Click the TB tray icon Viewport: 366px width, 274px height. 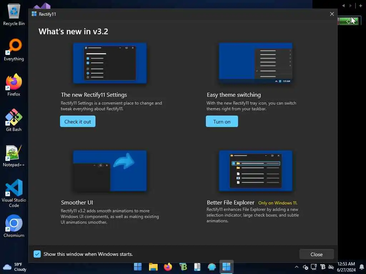[x=323, y=267]
